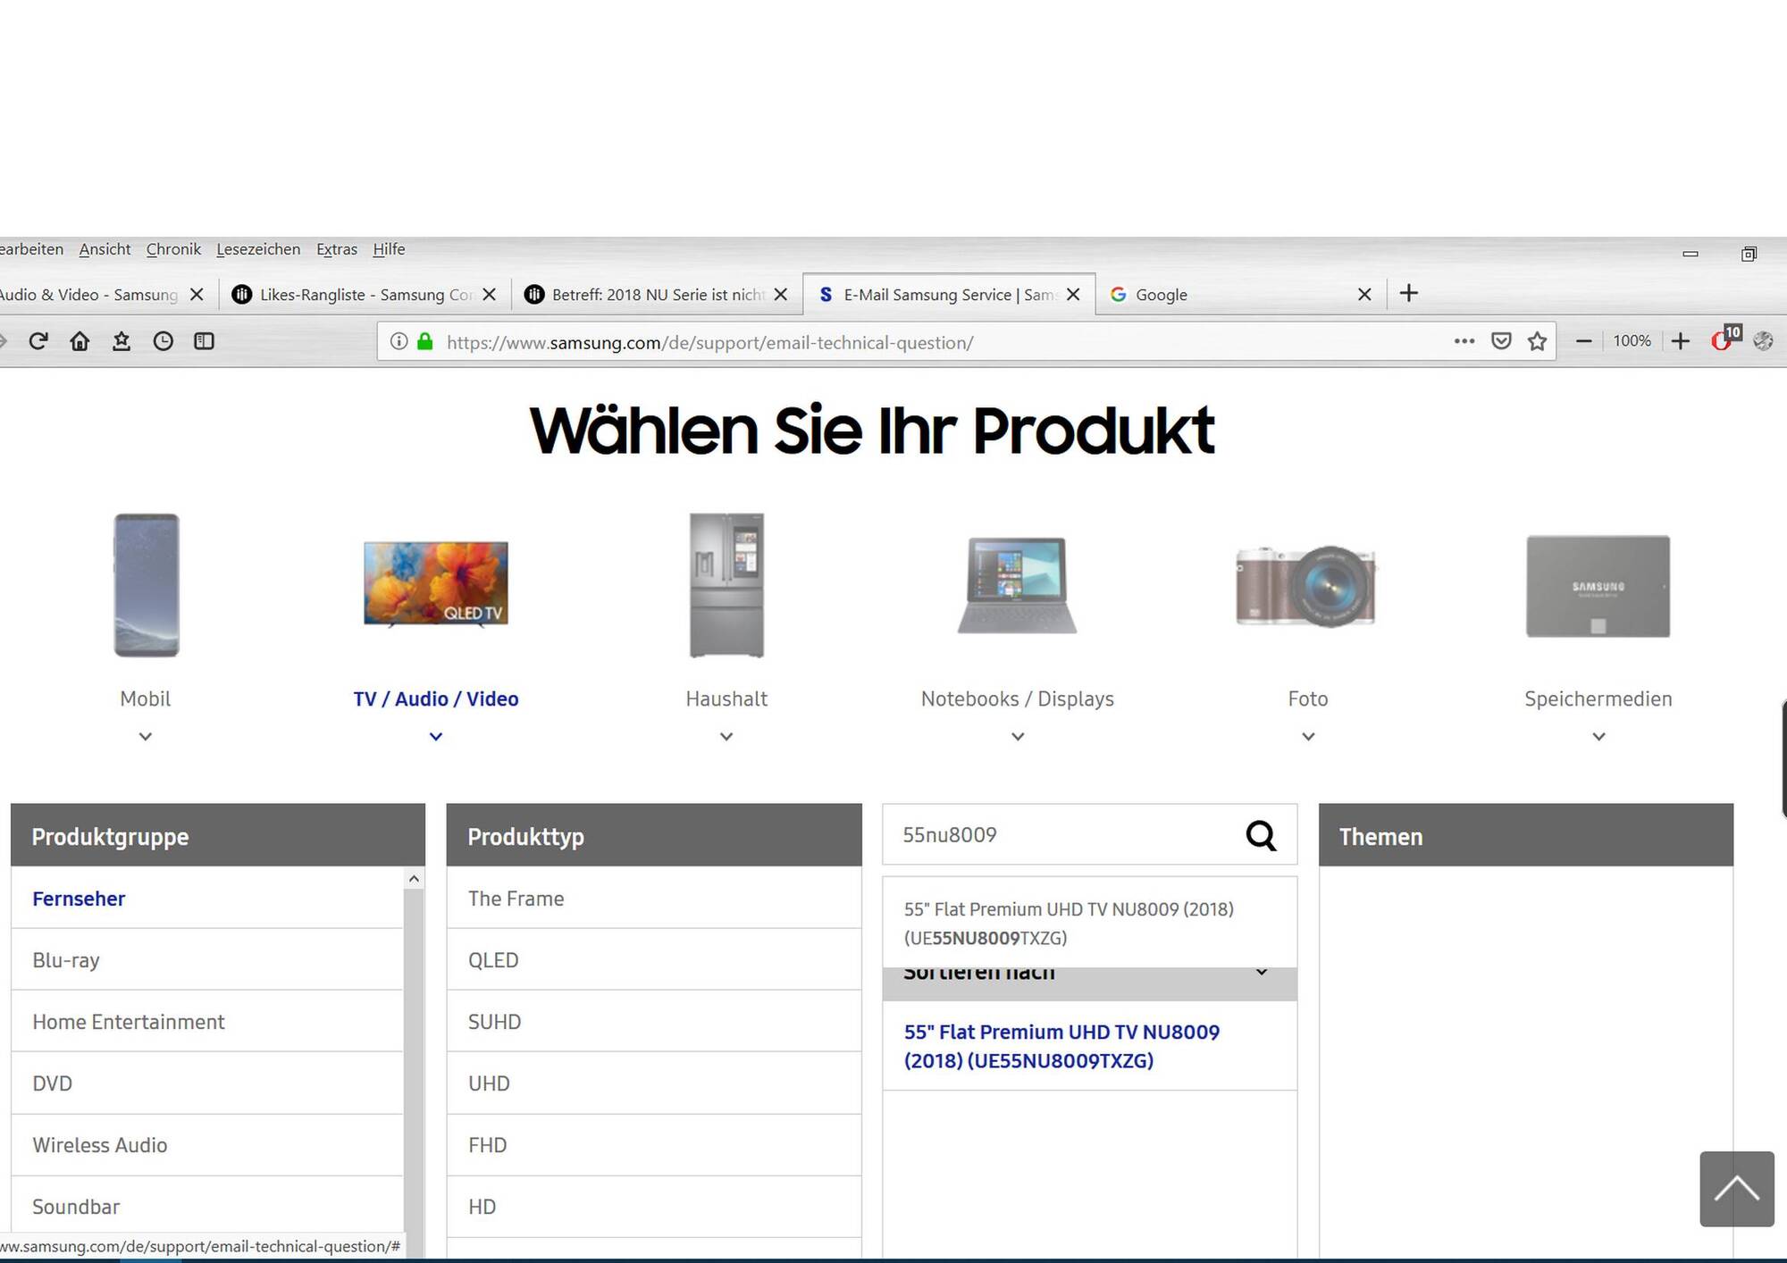Expand the Notebooks / Displays chevron
Image resolution: width=1787 pixels, height=1263 pixels.
[x=1018, y=737]
